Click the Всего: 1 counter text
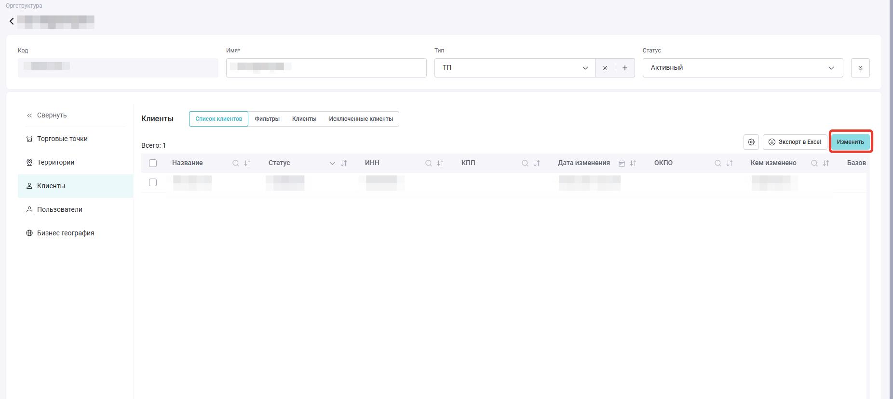The width and height of the screenshot is (893, 399). [154, 145]
